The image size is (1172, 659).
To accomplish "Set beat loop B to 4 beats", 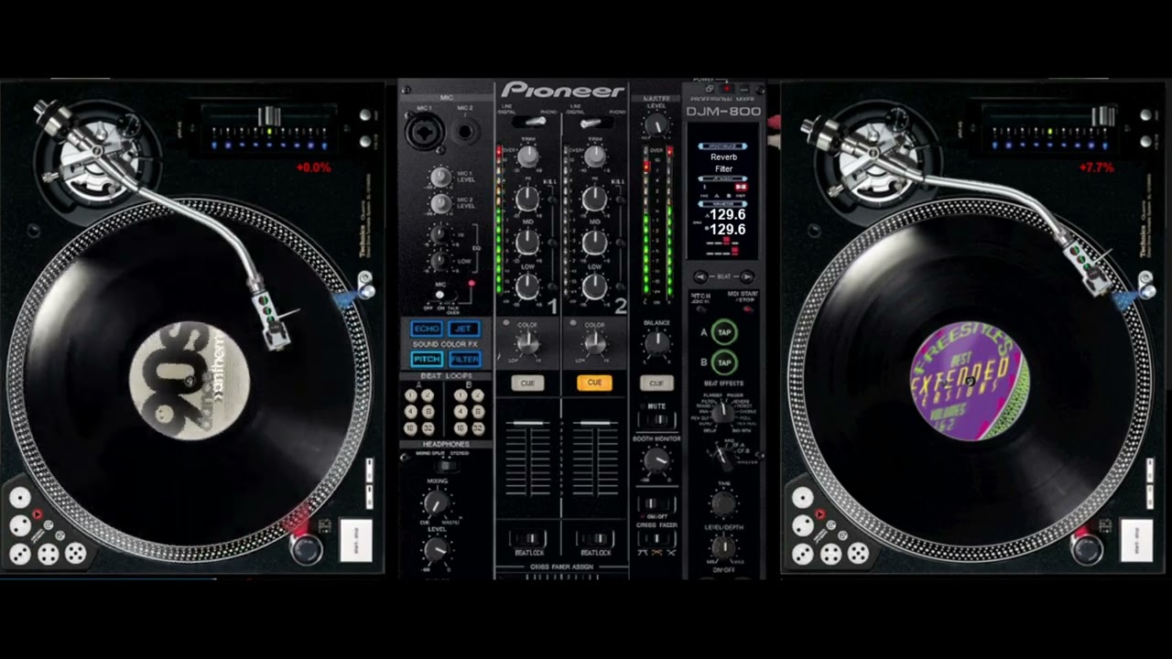I will [461, 412].
